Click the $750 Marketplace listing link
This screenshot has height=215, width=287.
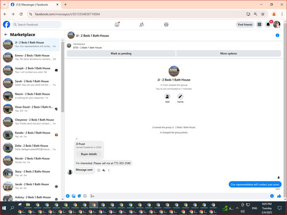pos(87,48)
